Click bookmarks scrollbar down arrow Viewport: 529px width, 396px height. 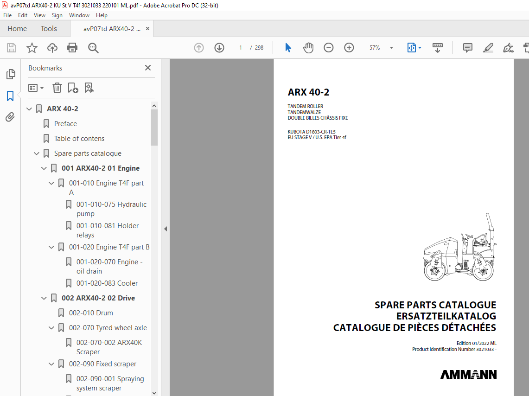click(x=154, y=393)
